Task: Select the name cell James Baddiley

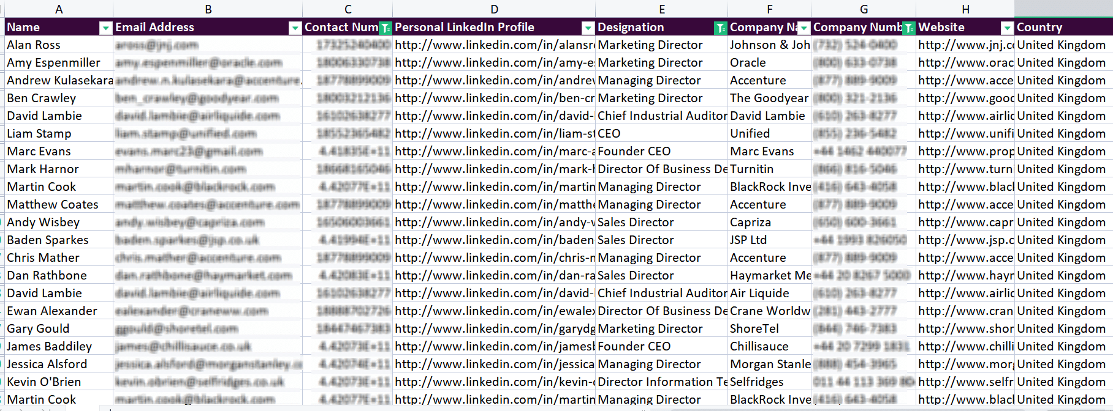Action: 59,346
